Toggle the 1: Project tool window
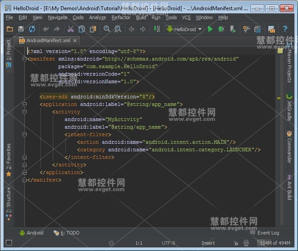Viewport: 298px width, 251px height. pyautogui.click(x=8, y=54)
